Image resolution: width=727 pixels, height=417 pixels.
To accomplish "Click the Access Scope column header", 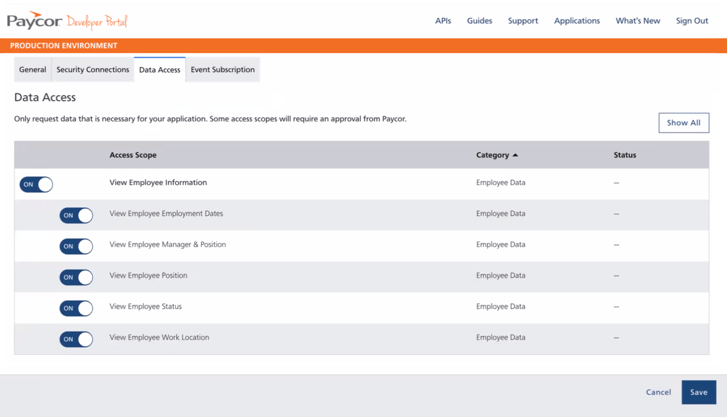I will tap(133, 155).
